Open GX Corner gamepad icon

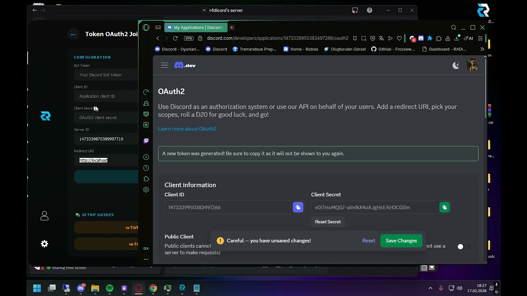tap(158, 28)
